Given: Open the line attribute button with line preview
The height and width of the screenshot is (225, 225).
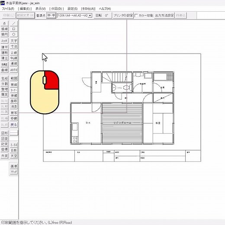Looking at the screenshot, I should 14,133.
